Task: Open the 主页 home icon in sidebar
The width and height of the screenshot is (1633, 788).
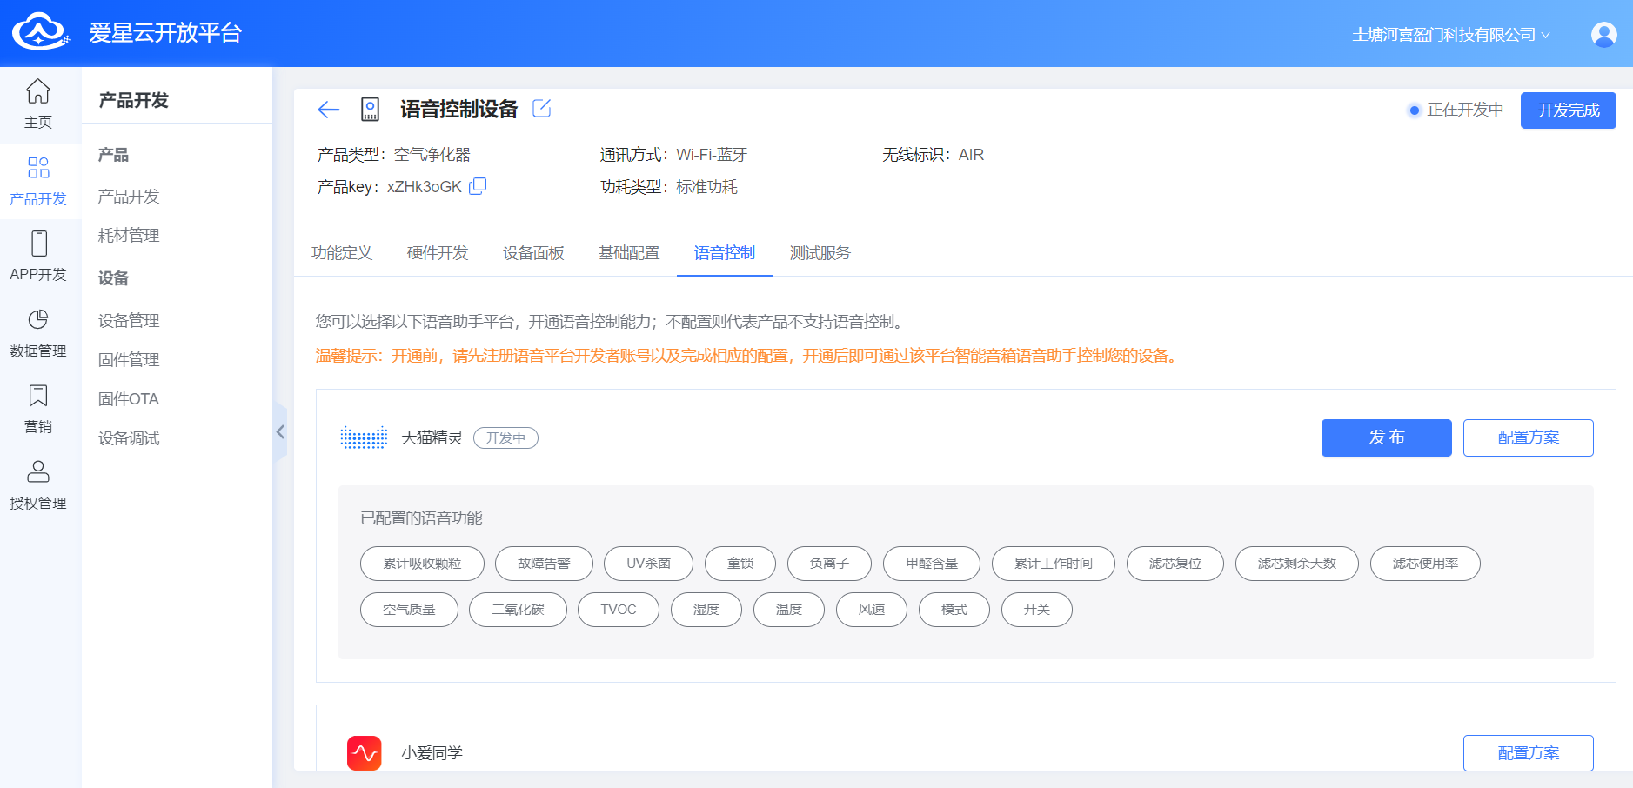Action: point(38,90)
